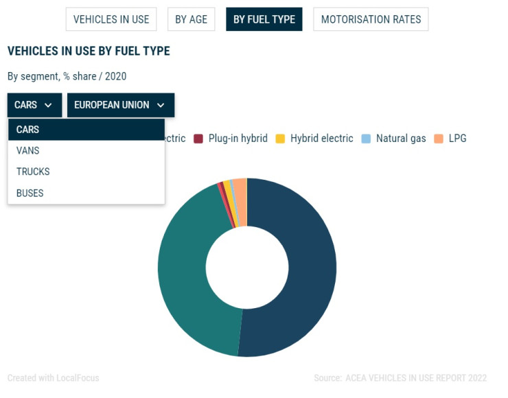Screen dimensions: 508x398
Task: Click the LPG orange legend swatch
Action: pyautogui.click(x=439, y=139)
